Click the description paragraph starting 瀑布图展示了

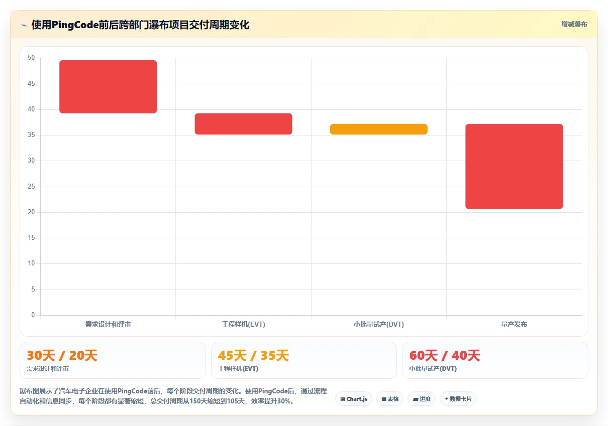pyautogui.click(x=173, y=396)
